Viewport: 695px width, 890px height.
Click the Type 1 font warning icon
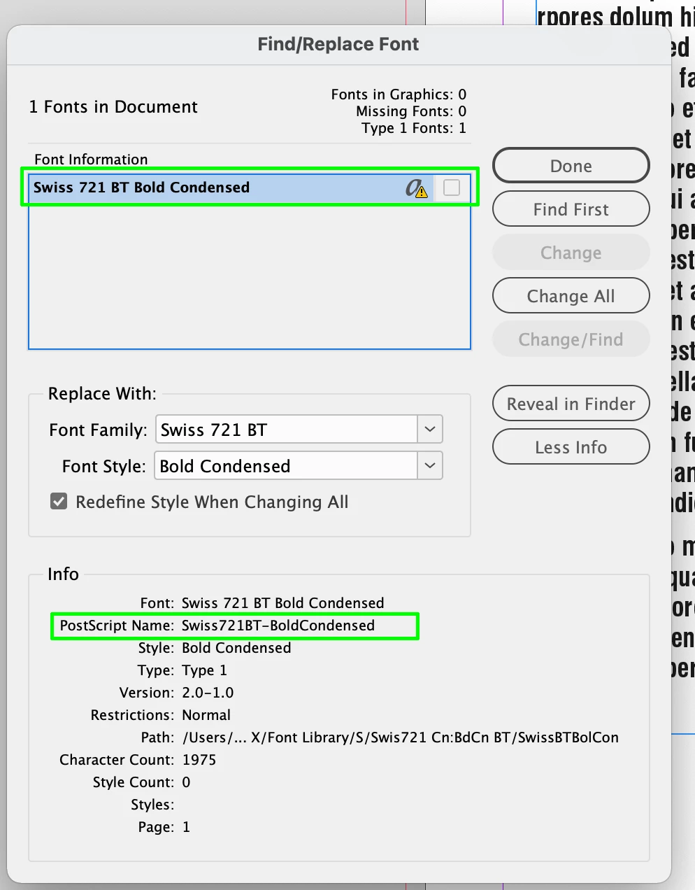[x=417, y=188]
